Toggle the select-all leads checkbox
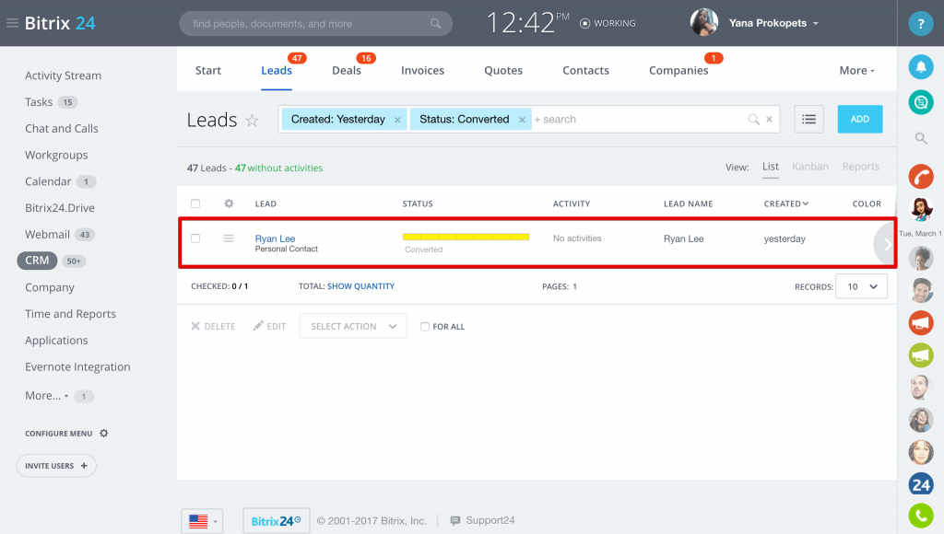The height and width of the screenshot is (534, 944). (195, 203)
